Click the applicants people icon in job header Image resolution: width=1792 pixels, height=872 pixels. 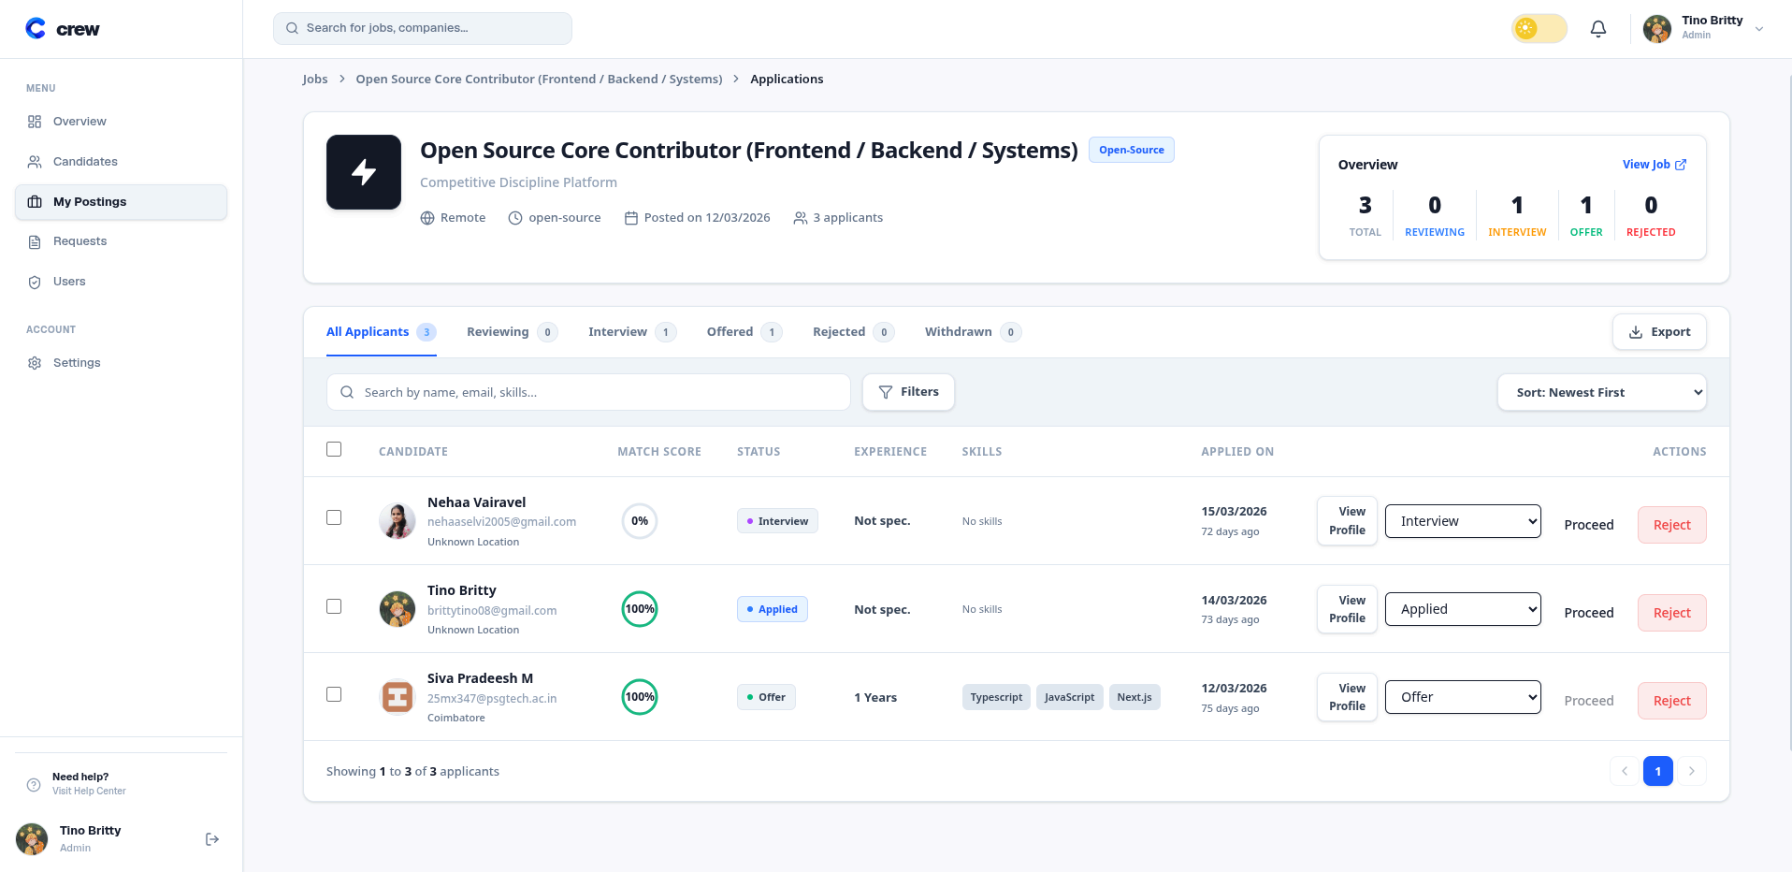click(801, 218)
